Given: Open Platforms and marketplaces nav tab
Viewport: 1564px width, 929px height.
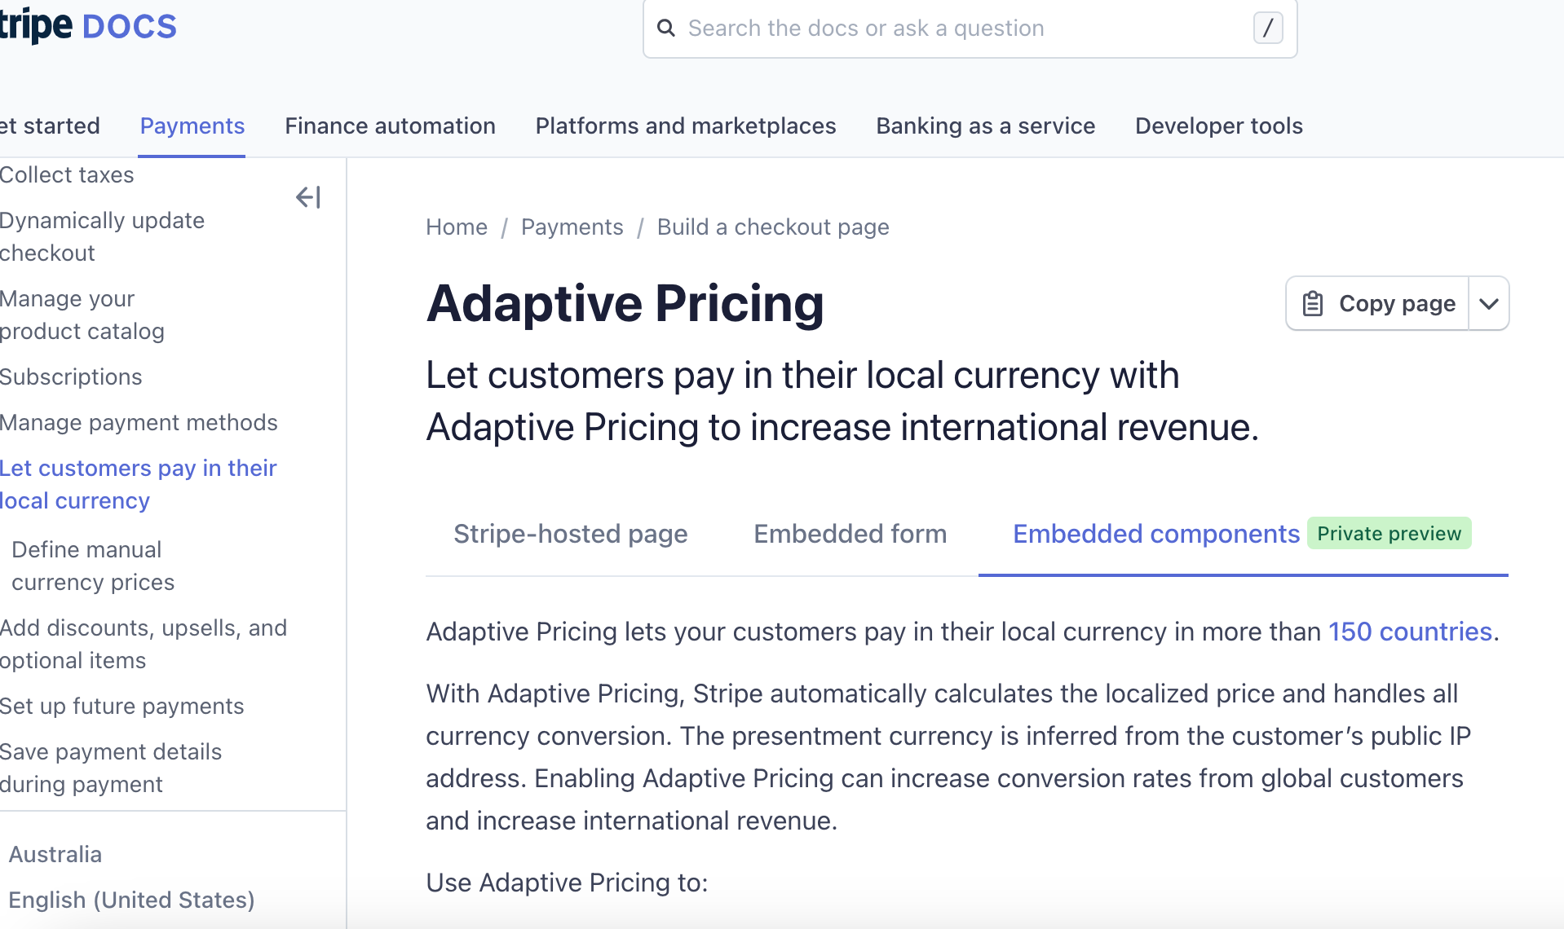Looking at the screenshot, I should pyautogui.click(x=686, y=126).
